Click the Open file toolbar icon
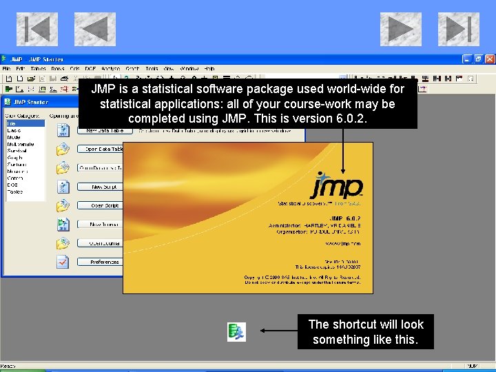The width and height of the screenshot is (496, 372). click(31, 79)
